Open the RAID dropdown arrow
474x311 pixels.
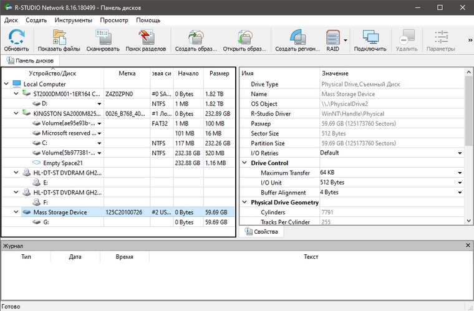[346, 40]
